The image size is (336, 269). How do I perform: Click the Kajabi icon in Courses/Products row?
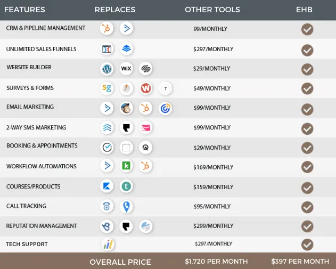pyautogui.click(x=106, y=186)
